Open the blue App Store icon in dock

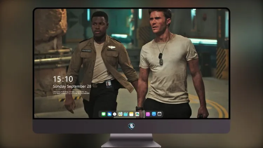click(154, 114)
